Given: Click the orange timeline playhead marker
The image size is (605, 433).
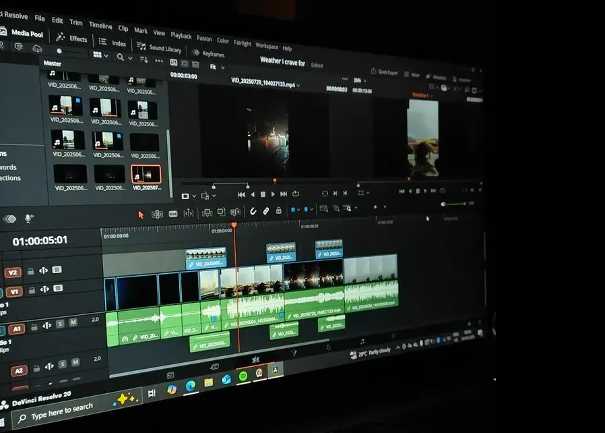Looking at the screenshot, I should pos(234,225).
